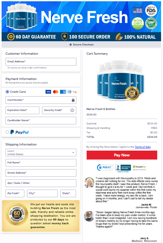Click the 'Nerve Fresh 6 Bottles' product name
Screen dimensions: 163x243
(101, 109)
